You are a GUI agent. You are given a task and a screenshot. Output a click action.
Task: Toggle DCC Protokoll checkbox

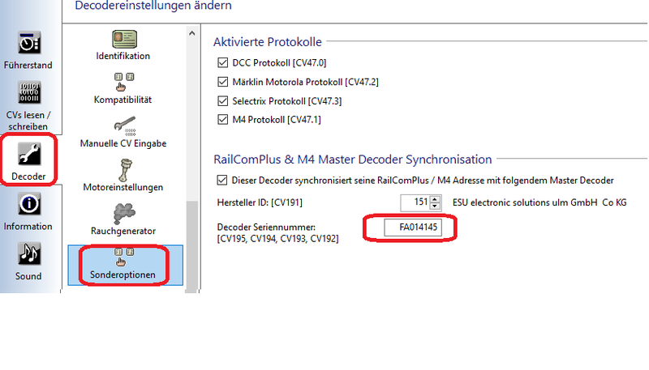click(223, 62)
